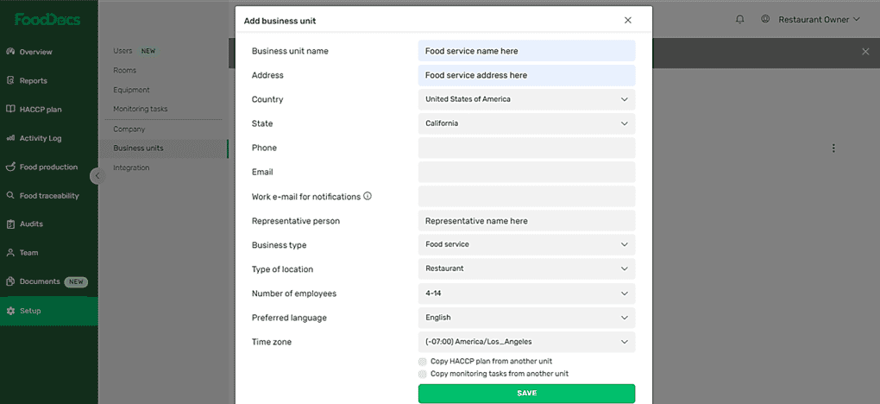Expand the Time zone dropdown
This screenshot has width=880, height=404.
(x=526, y=342)
